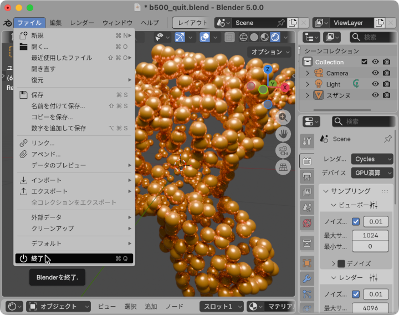Viewport: 399px width, 315px height.
Task: Open the device dropdown showing GPU演算
Action: pos(372,172)
